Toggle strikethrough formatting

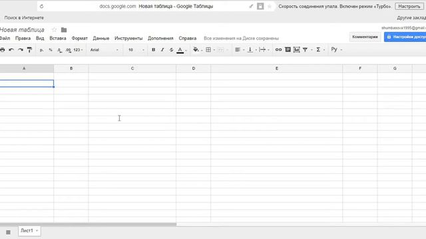pyautogui.click(x=171, y=50)
